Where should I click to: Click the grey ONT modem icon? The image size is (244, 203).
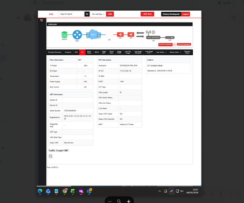[x=153, y=38]
